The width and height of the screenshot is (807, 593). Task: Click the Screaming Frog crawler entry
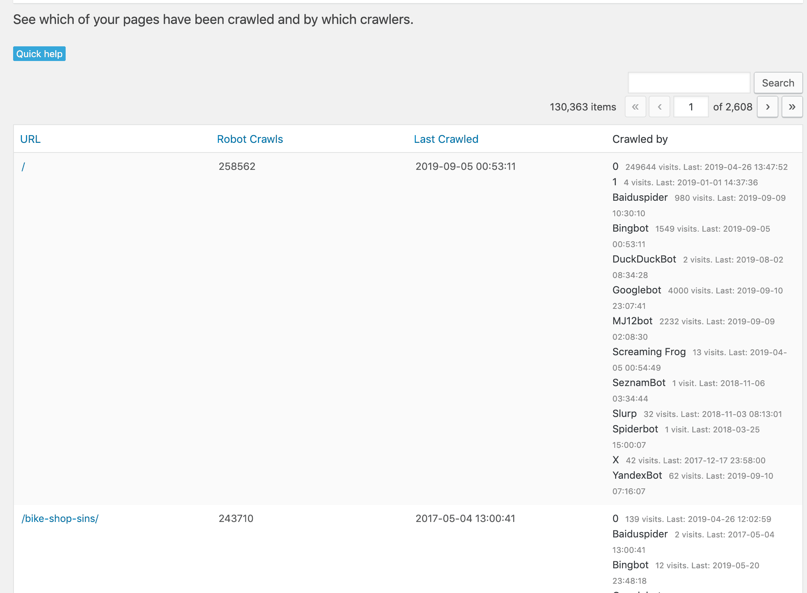point(700,359)
